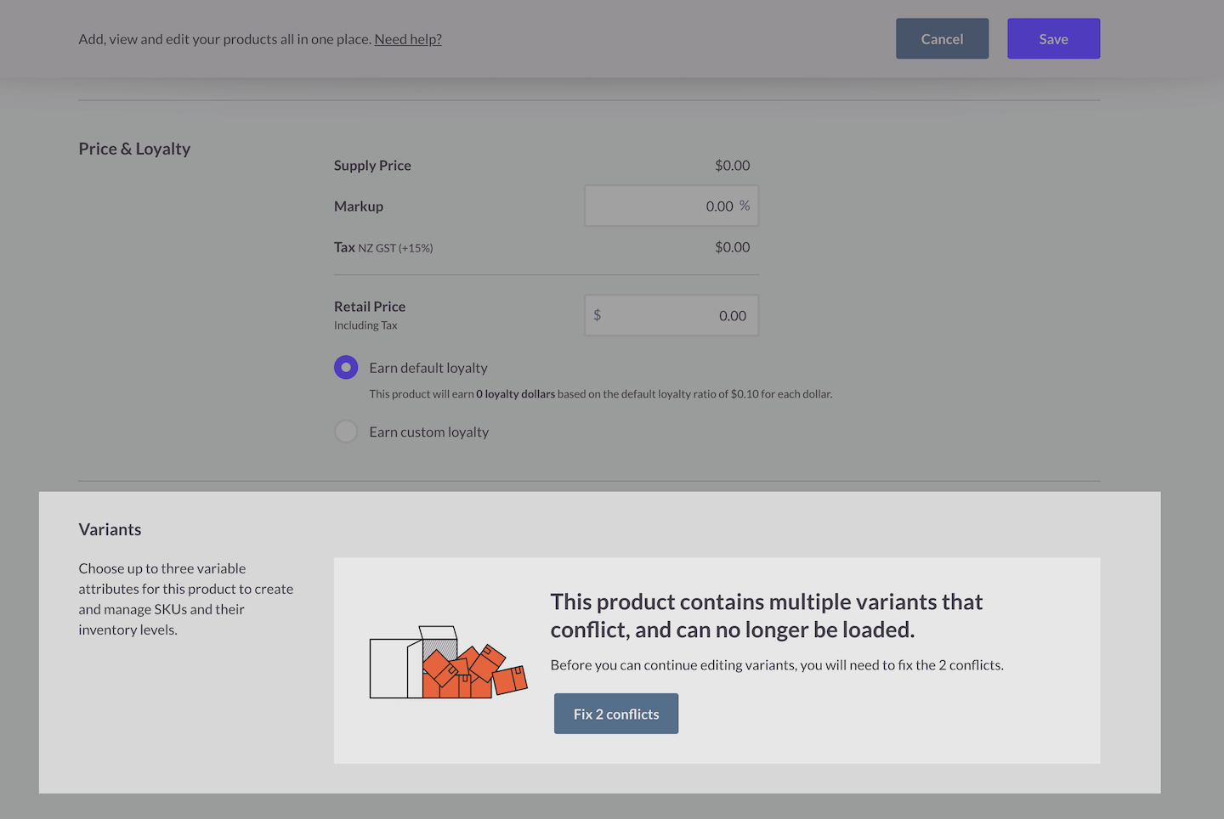Click the Variants section heading

click(110, 529)
